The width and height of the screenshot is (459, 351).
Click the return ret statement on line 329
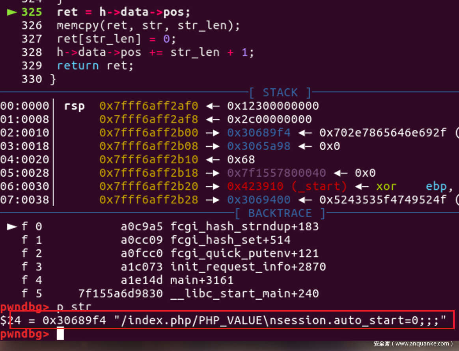pos(95,65)
